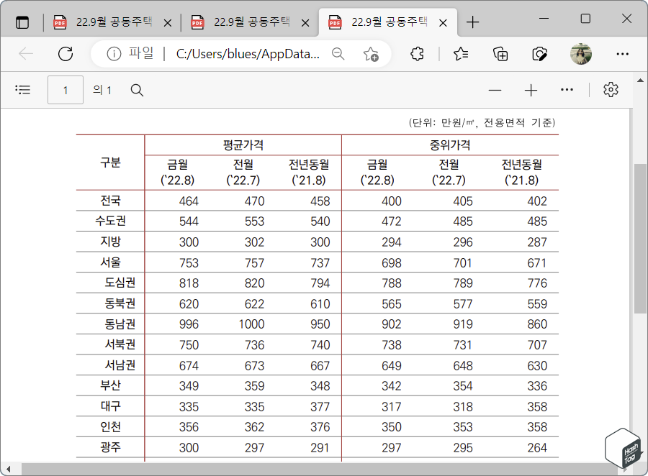Open the Settings and more menu
This screenshot has height=476, width=648.
click(622, 54)
